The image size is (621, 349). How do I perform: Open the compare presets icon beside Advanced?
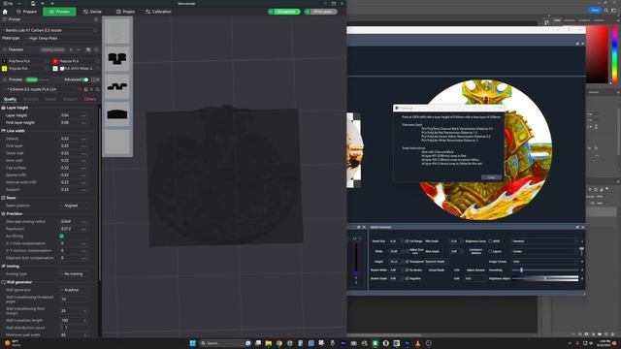pos(95,79)
